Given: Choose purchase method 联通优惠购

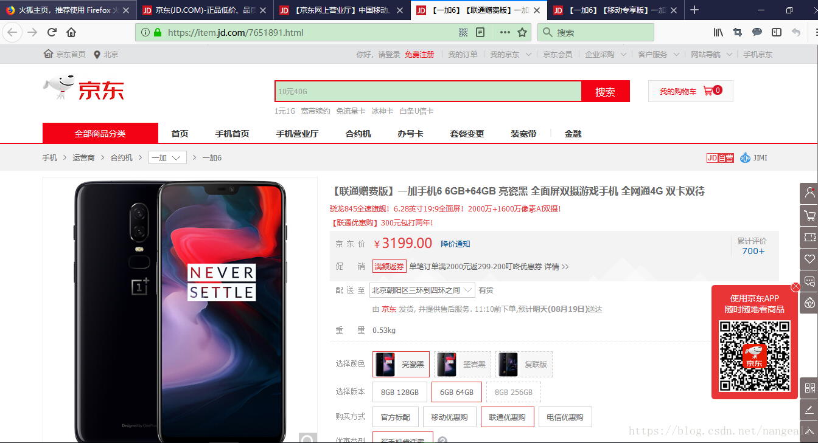Looking at the screenshot, I should point(508,417).
